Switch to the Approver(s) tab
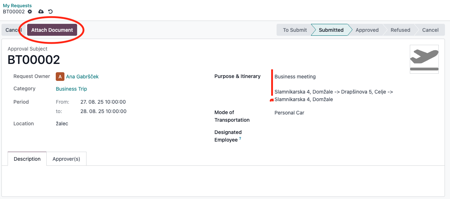The width and height of the screenshot is (450, 199). 66,159
